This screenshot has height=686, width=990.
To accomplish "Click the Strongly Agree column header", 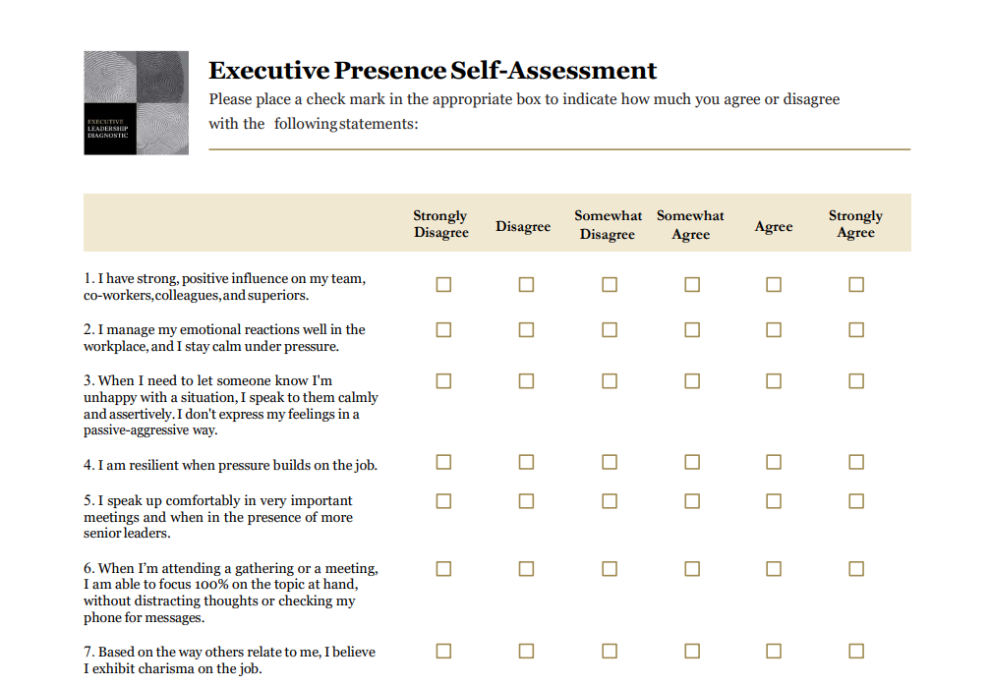I will 855,224.
